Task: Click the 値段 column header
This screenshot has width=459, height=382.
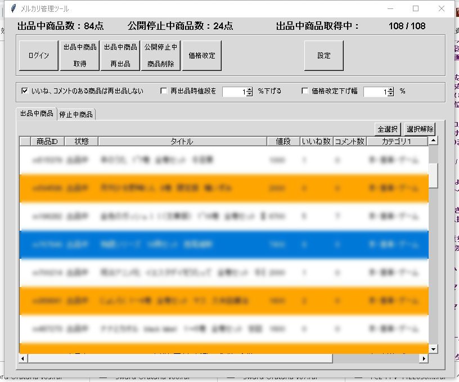Action: pyautogui.click(x=283, y=141)
